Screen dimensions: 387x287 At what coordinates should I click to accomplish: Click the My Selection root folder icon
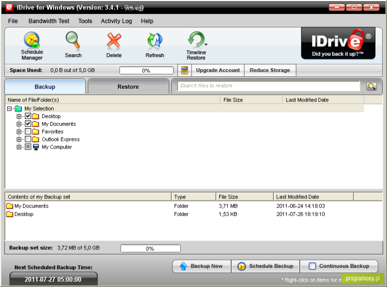[x=18, y=108]
